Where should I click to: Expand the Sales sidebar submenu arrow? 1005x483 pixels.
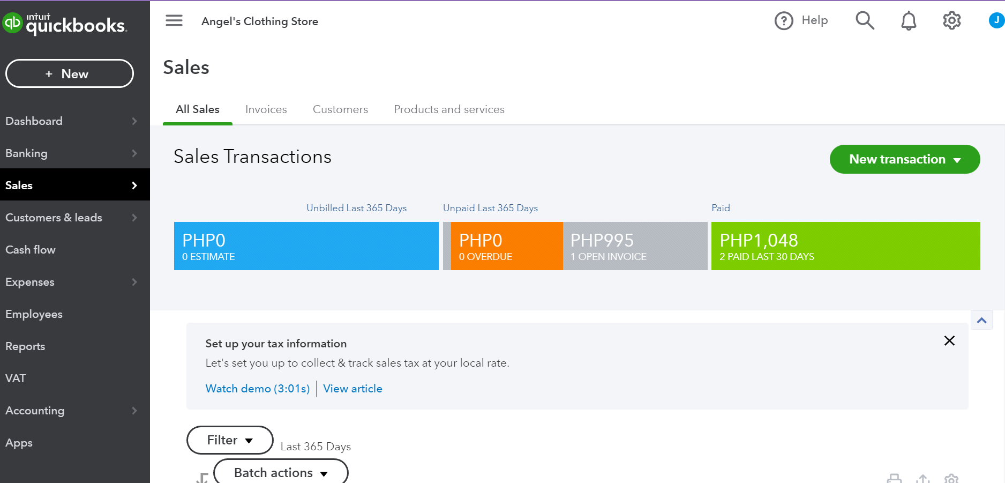134,185
